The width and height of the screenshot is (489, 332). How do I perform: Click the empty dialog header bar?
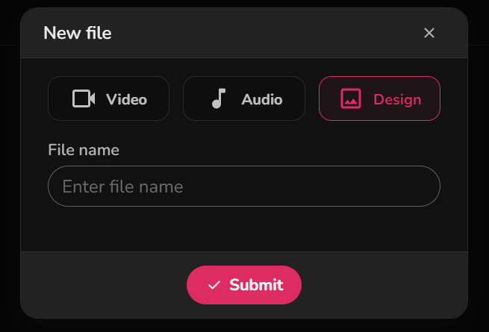pyautogui.click(x=261, y=33)
